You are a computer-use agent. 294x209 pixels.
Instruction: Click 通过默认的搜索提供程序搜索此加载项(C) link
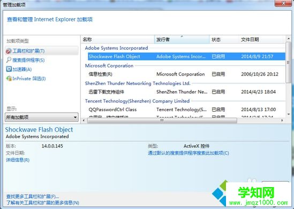189,153
